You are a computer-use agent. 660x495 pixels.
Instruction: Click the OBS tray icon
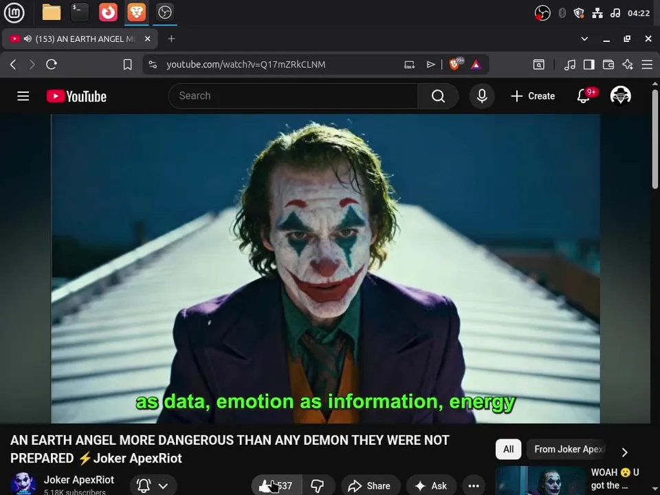pyautogui.click(x=542, y=13)
